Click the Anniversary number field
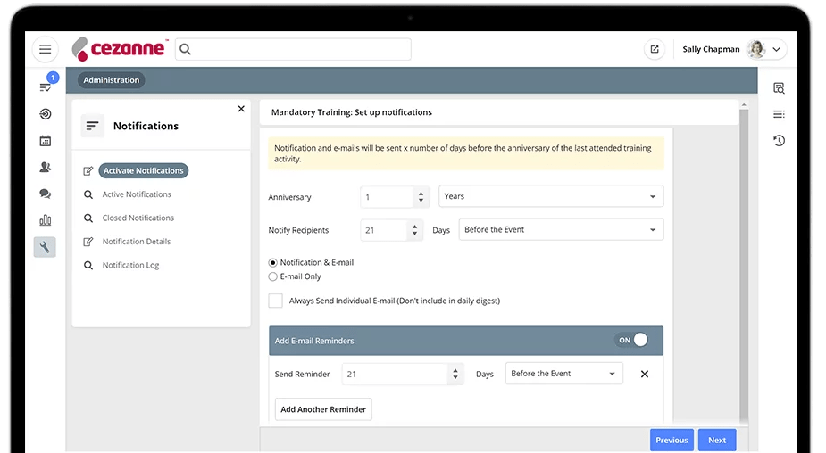The image size is (826, 453). pyautogui.click(x=387, y=197)
